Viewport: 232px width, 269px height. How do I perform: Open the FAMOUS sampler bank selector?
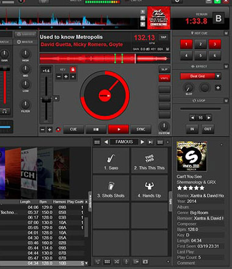pyautogui.click(x=124, y=142)
